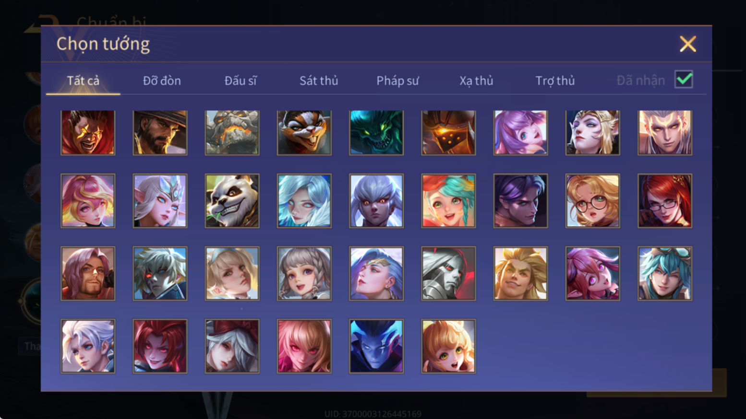Open the Sát thủ tab

click(x=319, y=81)
